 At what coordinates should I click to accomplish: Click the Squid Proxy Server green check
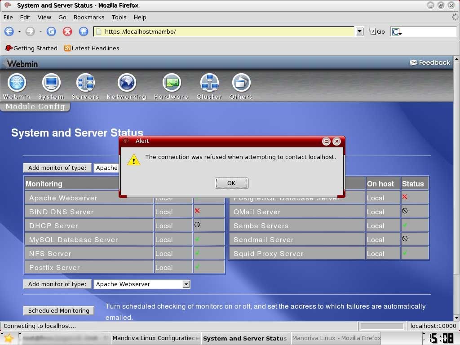pos(405,252)
